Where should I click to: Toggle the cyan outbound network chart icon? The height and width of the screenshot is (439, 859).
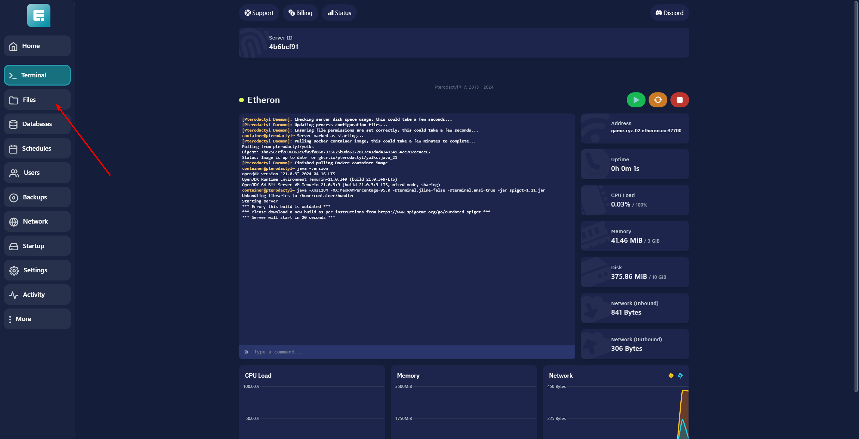point(680,376)
